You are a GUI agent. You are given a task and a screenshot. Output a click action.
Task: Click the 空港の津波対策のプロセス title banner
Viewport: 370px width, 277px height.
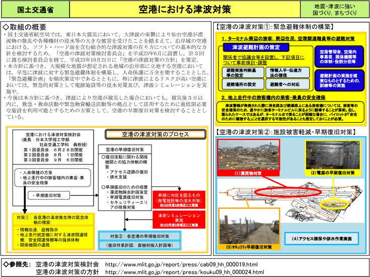click(x=156, y=134)
